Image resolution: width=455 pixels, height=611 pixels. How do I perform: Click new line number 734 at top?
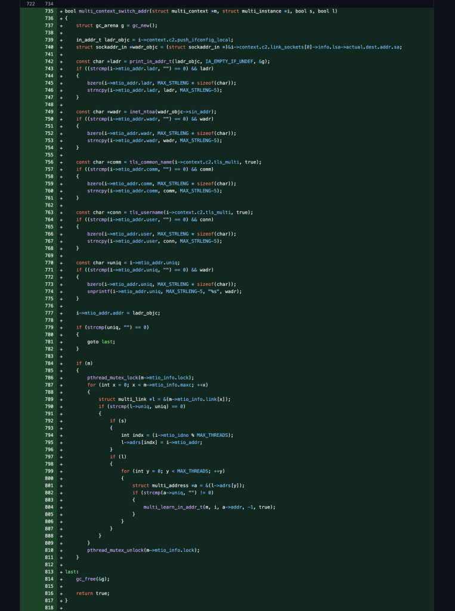click(49, 4)
